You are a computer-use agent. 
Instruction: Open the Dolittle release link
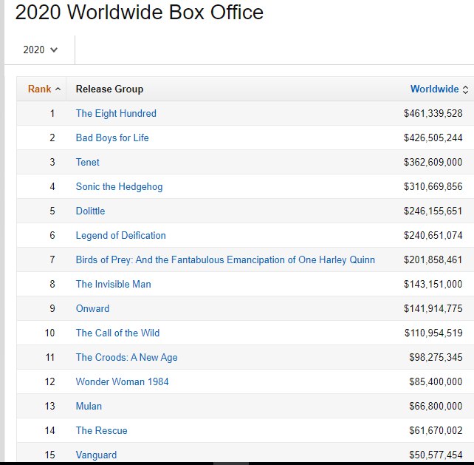90,211
